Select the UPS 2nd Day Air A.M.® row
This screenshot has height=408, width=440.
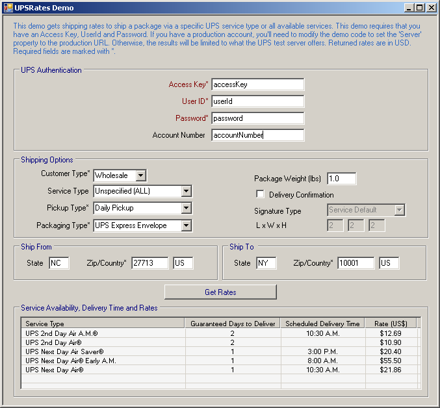coord(220,333)
